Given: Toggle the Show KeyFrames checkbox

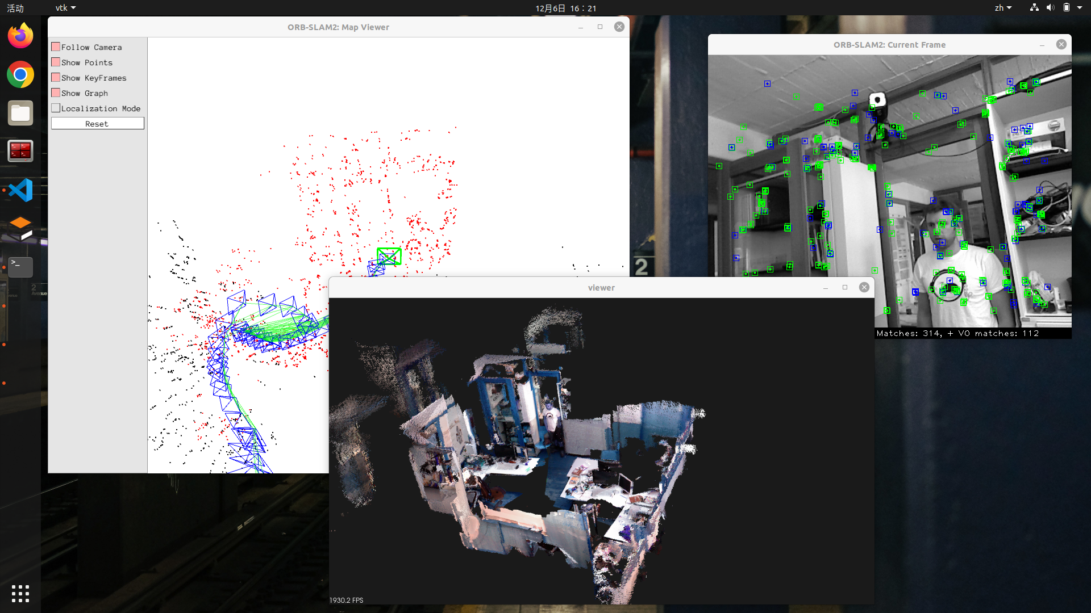Looking at the screenshot, I should click(x=56, y=78).
